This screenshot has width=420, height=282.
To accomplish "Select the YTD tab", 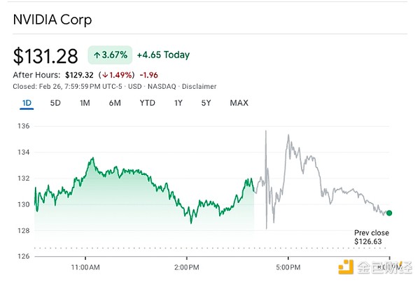I will 147,104.
